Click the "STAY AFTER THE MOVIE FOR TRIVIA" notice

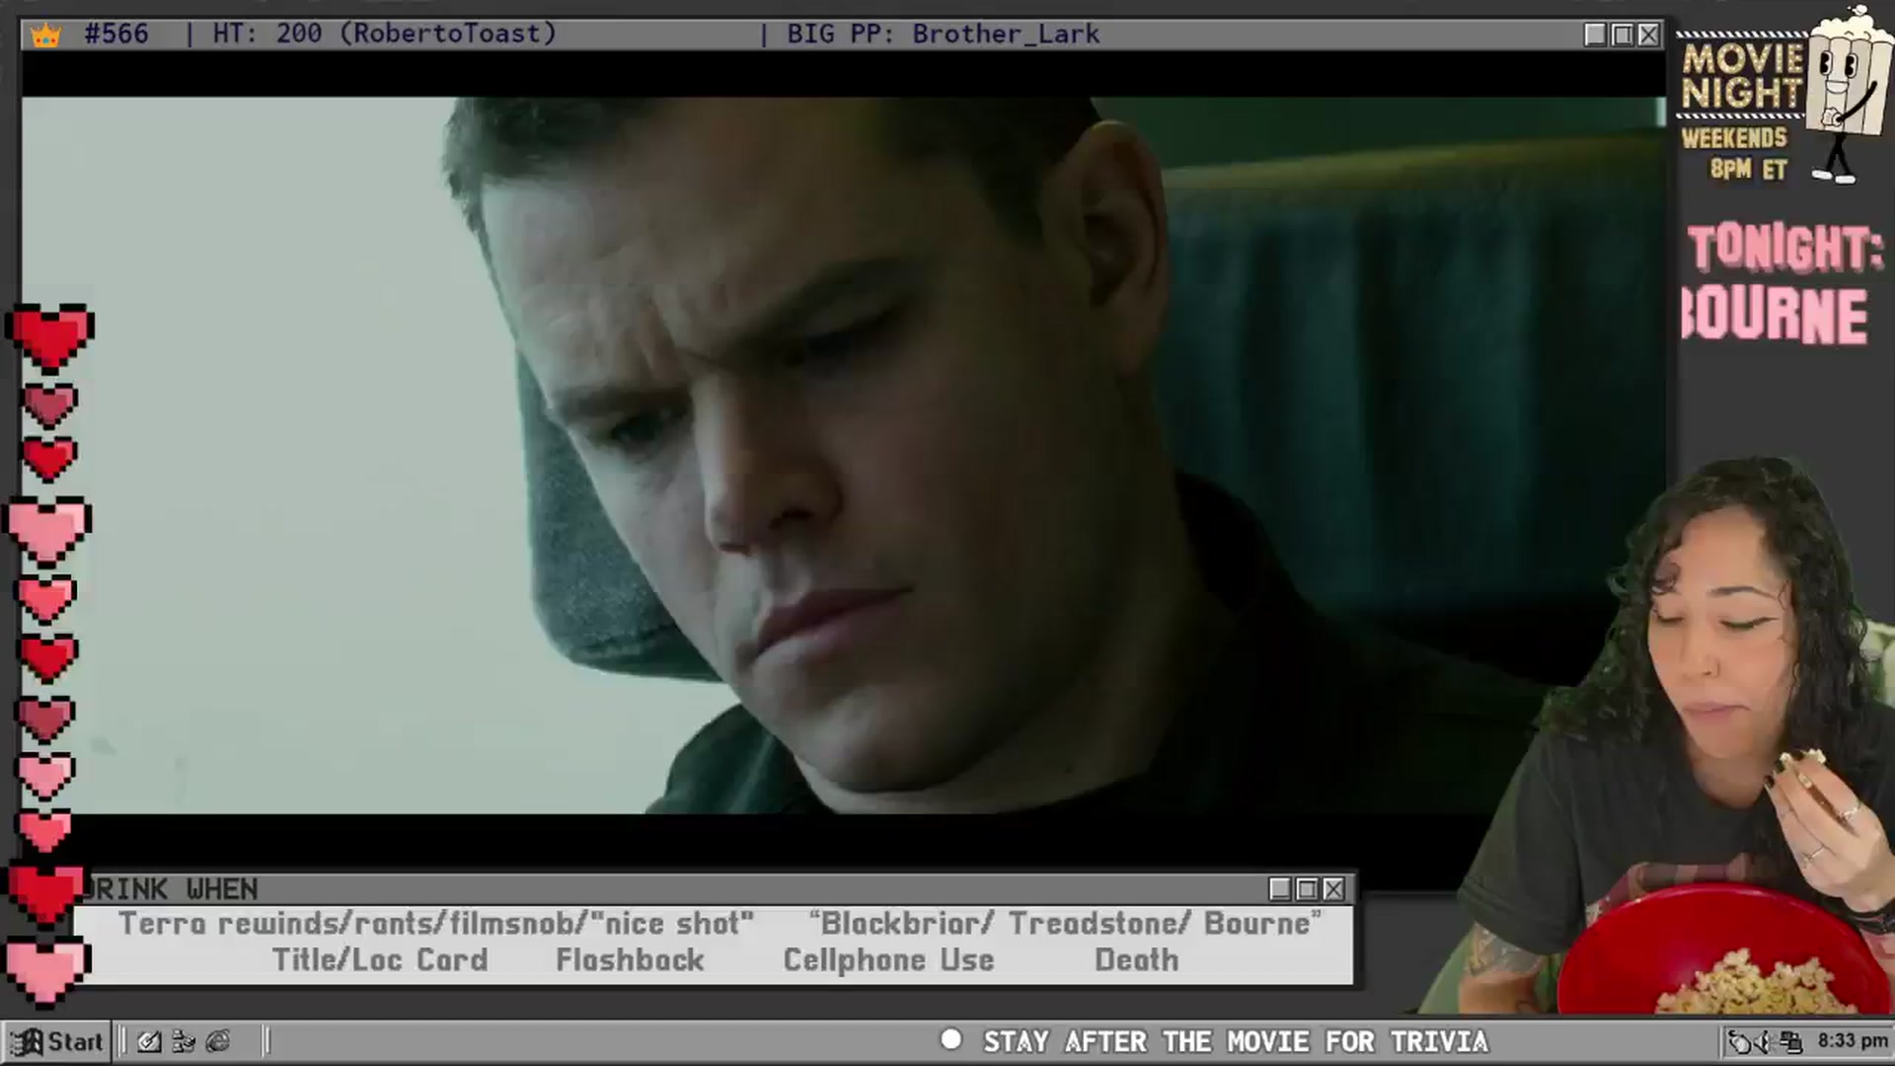pos(1236,1041)
